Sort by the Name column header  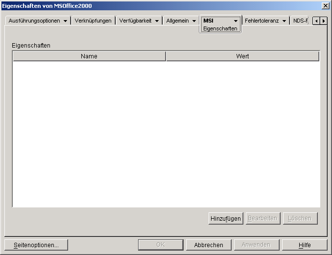(89, 56)
